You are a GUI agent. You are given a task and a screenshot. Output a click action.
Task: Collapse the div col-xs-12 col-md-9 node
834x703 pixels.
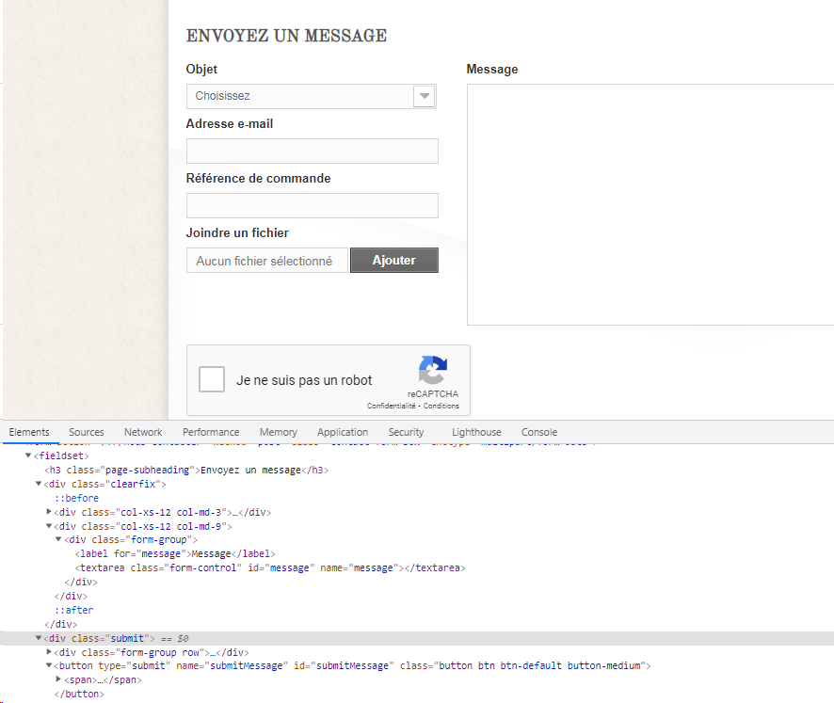(x=49, y=526)
